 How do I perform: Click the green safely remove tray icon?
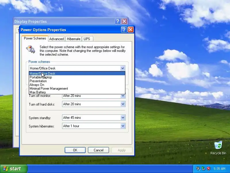[203, 169]
